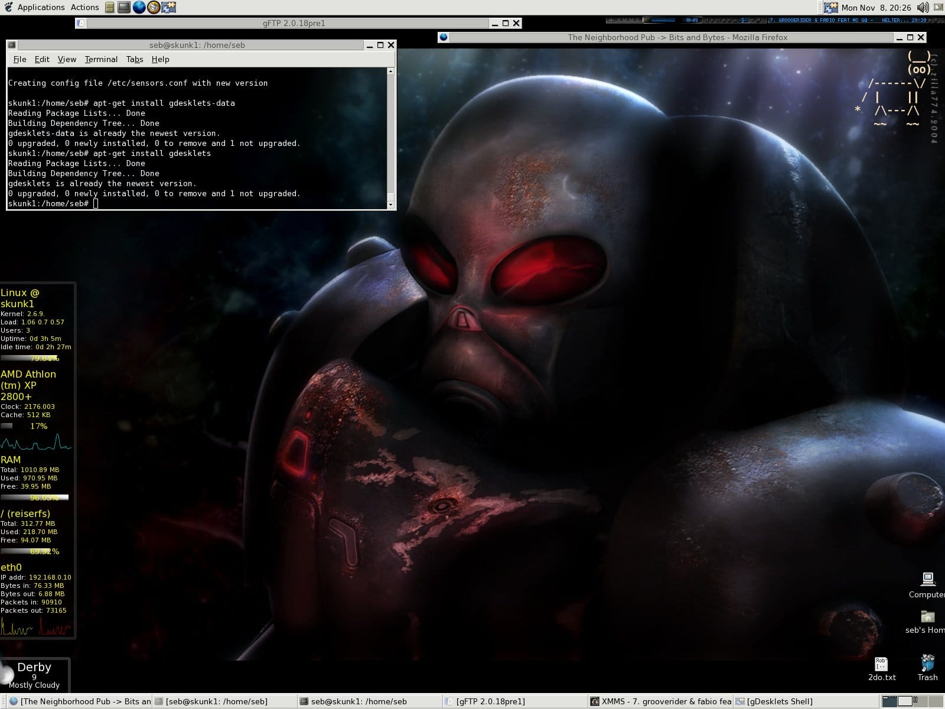Open the Terminal menu in the terminal window
This screenshot has height=709, width=945.
101,59
